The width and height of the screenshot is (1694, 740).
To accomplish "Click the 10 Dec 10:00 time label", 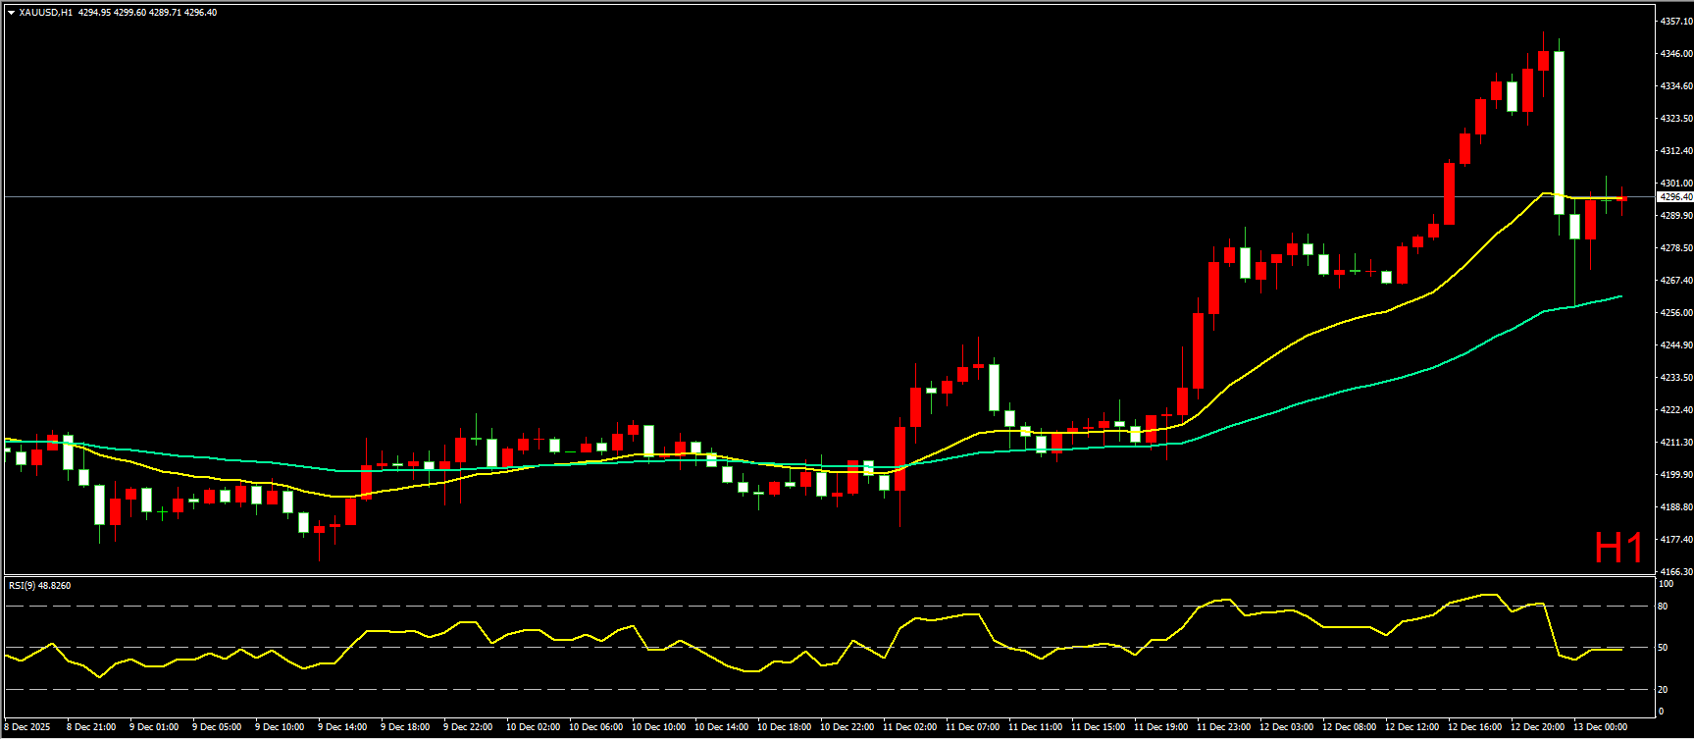I will coord(658,727).
